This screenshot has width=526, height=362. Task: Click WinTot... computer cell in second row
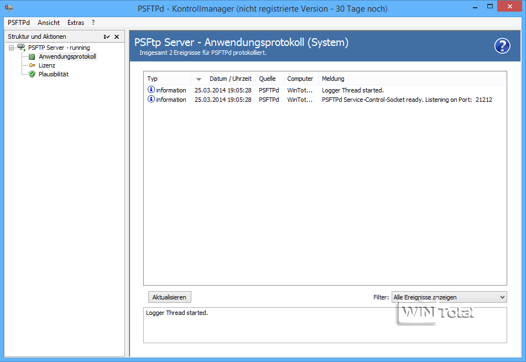tap(300, 100)
